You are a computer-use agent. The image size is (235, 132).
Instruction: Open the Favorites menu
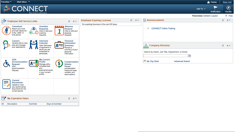(x=7, y=2)
